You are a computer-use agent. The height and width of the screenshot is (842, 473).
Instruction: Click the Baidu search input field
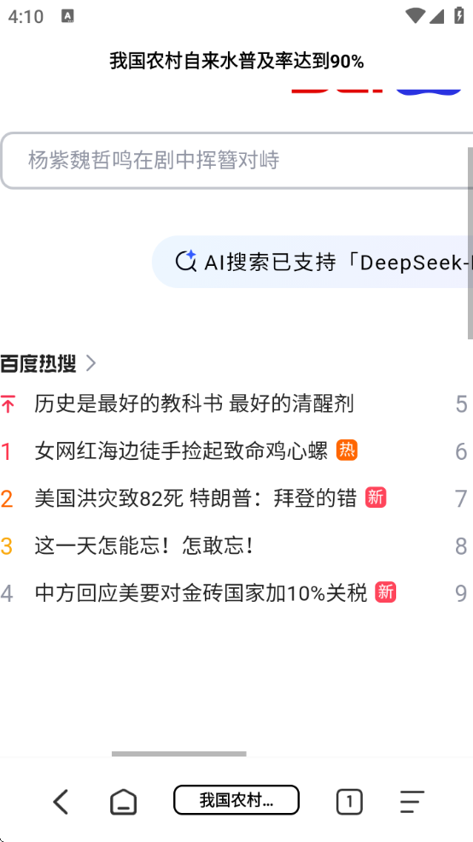point(236,161)
